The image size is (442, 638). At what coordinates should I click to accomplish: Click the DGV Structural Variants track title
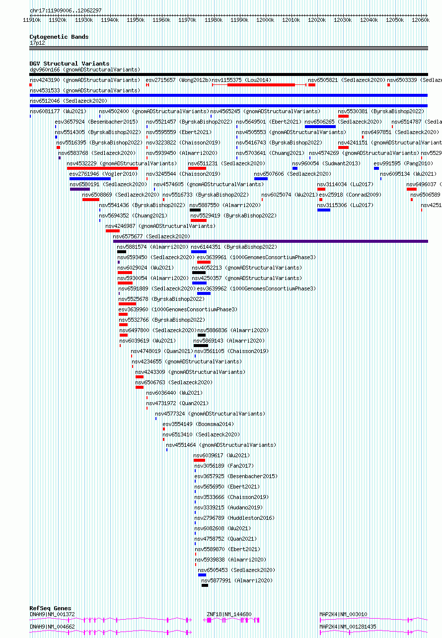[69, 64]
